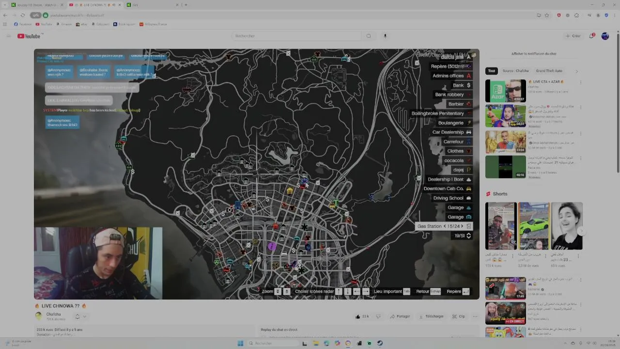Open the more actions ellipsis under video
The image size is (620, 349).
click(475, 317)
